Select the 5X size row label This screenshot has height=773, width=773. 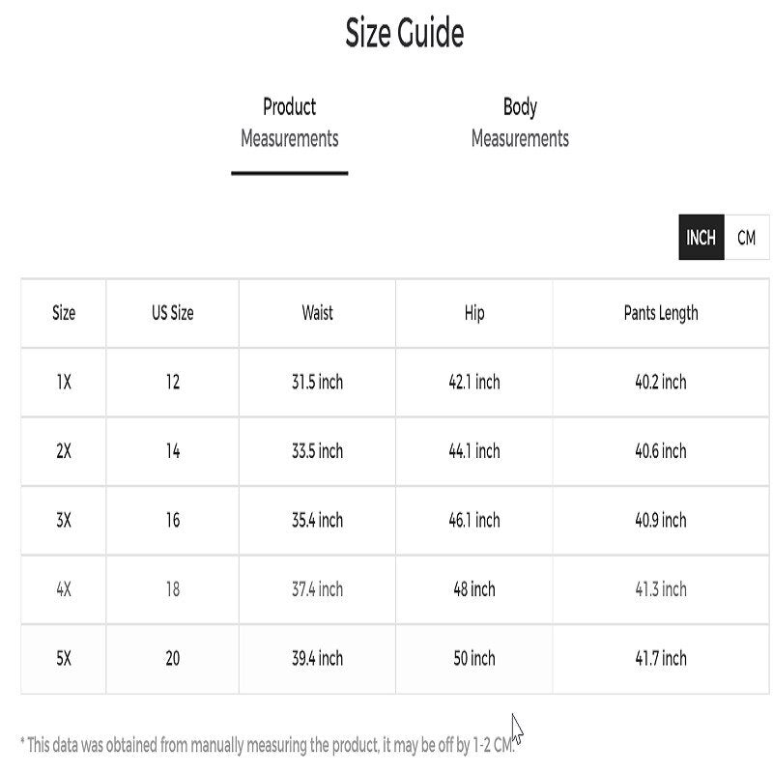(x=64, y=659)
